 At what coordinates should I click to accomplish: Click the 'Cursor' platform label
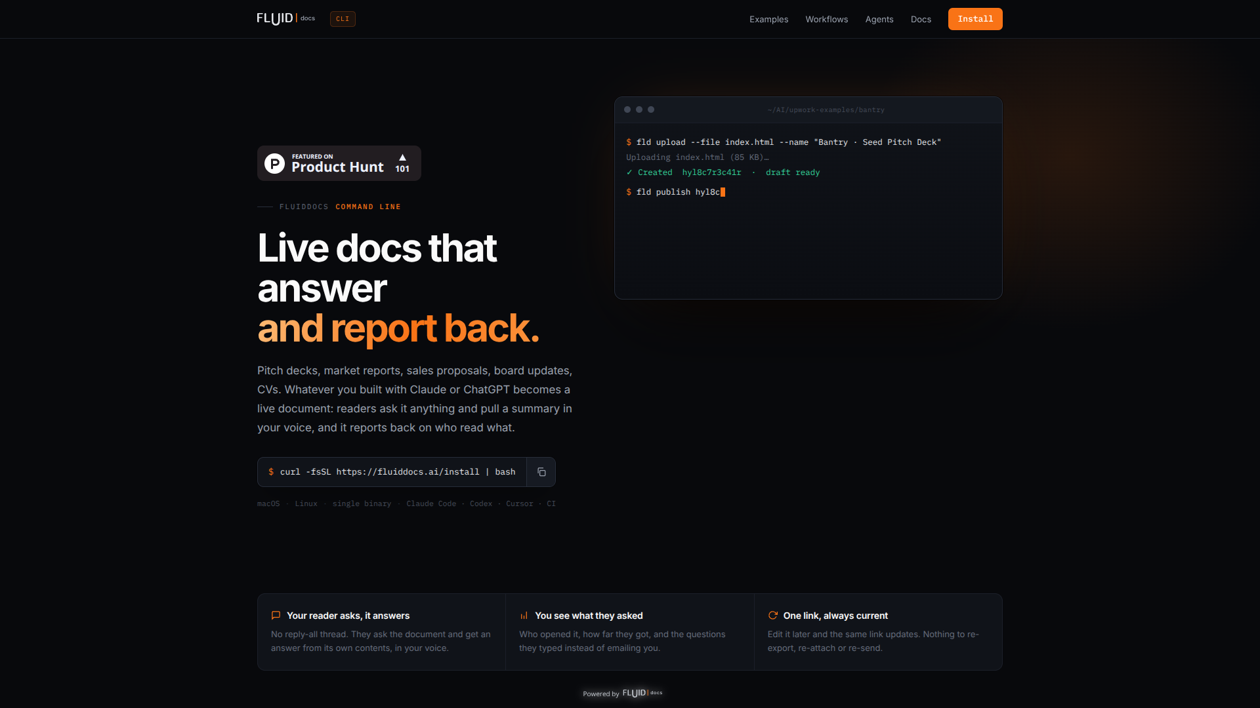[519, 503]
